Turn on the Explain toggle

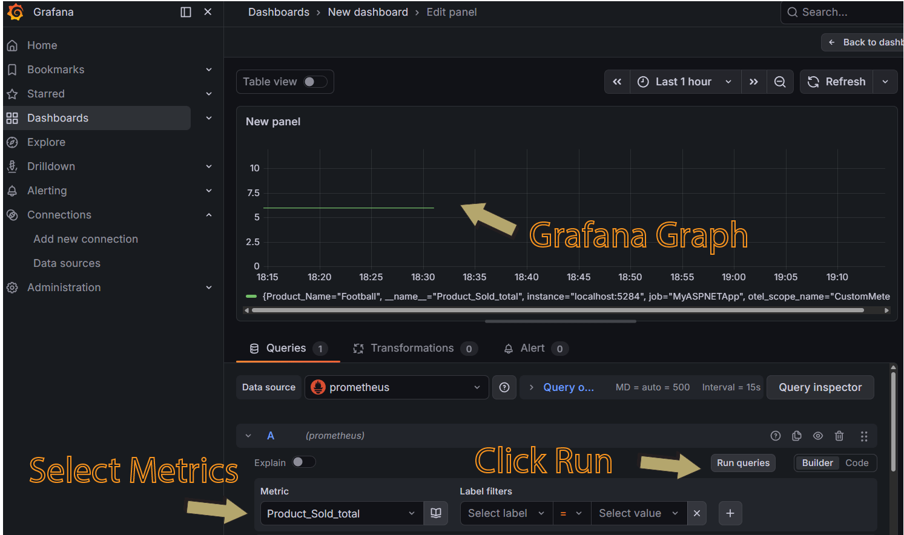(305, 462)
